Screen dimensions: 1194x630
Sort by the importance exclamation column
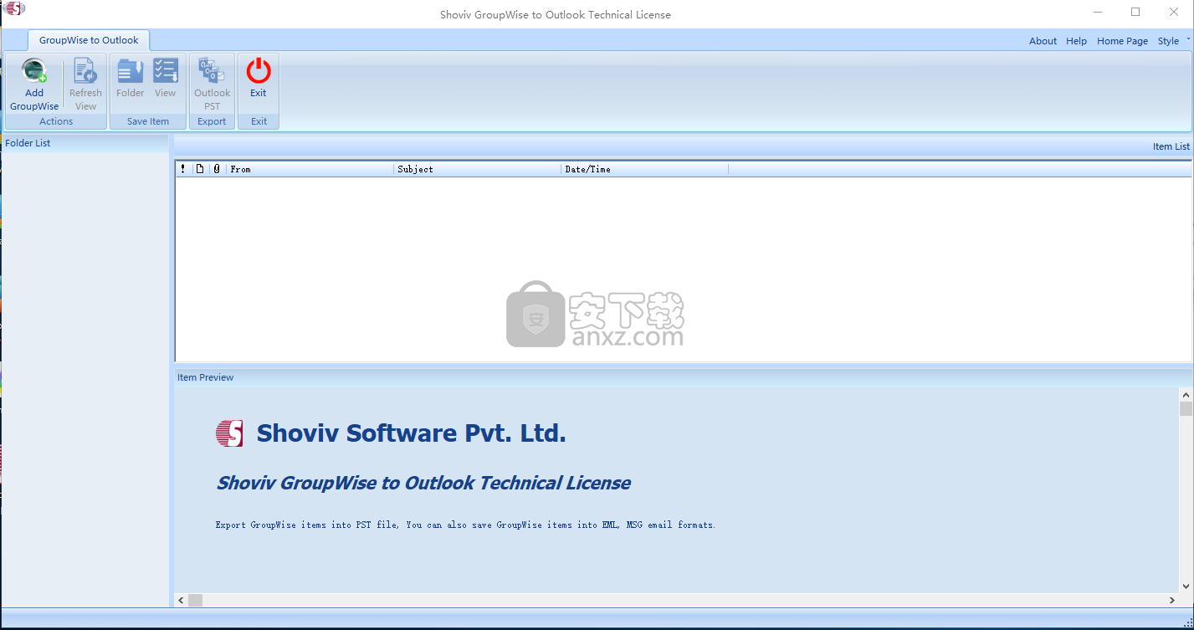click(x=183, y=169)
